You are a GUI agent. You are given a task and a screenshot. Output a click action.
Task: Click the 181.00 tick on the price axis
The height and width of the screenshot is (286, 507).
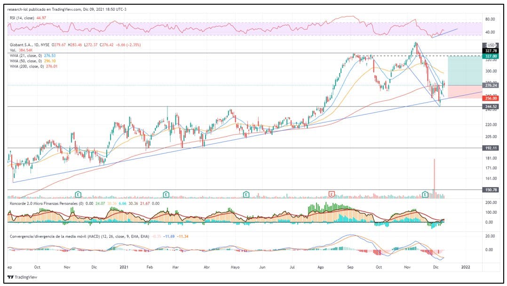pos(491,158)
